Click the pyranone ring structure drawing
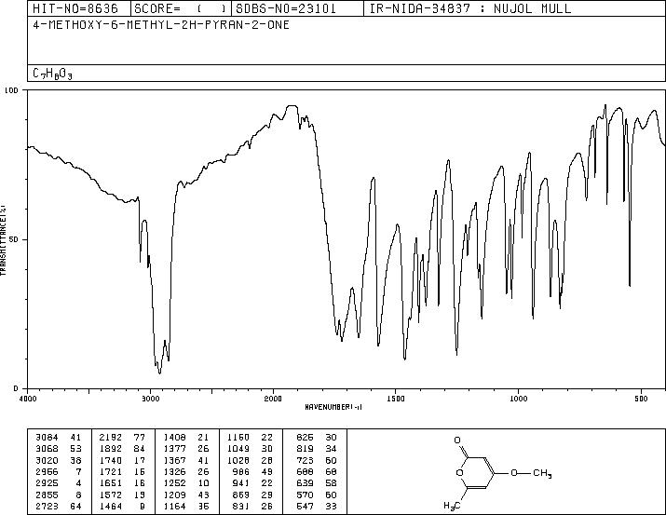The height and width of the screenshot is (515, 666). tap(475, 473)
